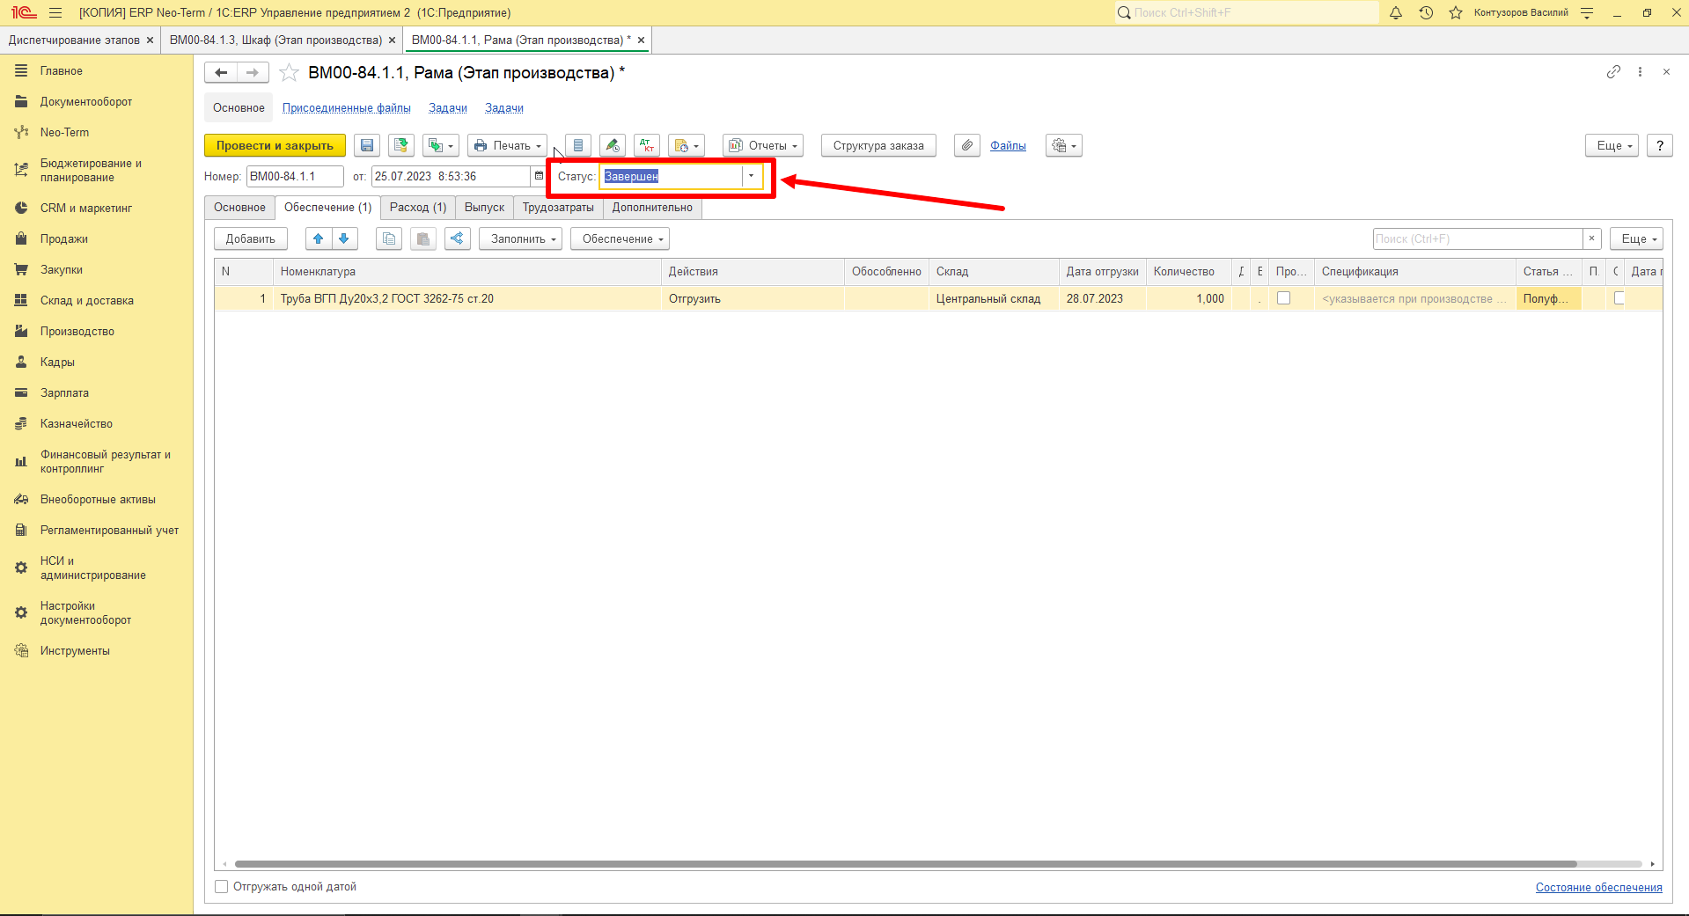Switch to the Расход (1) tab
The height and width of the screenshot is (916, 1689).
tap(418, 208)
